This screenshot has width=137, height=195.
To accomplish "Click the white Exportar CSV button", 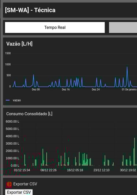I will [19, 192].
